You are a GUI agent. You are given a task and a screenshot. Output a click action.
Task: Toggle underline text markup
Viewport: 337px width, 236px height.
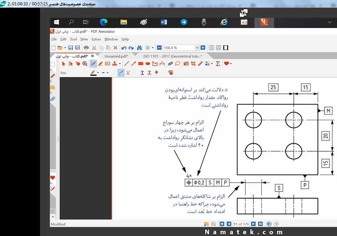[x=142, y=73]
